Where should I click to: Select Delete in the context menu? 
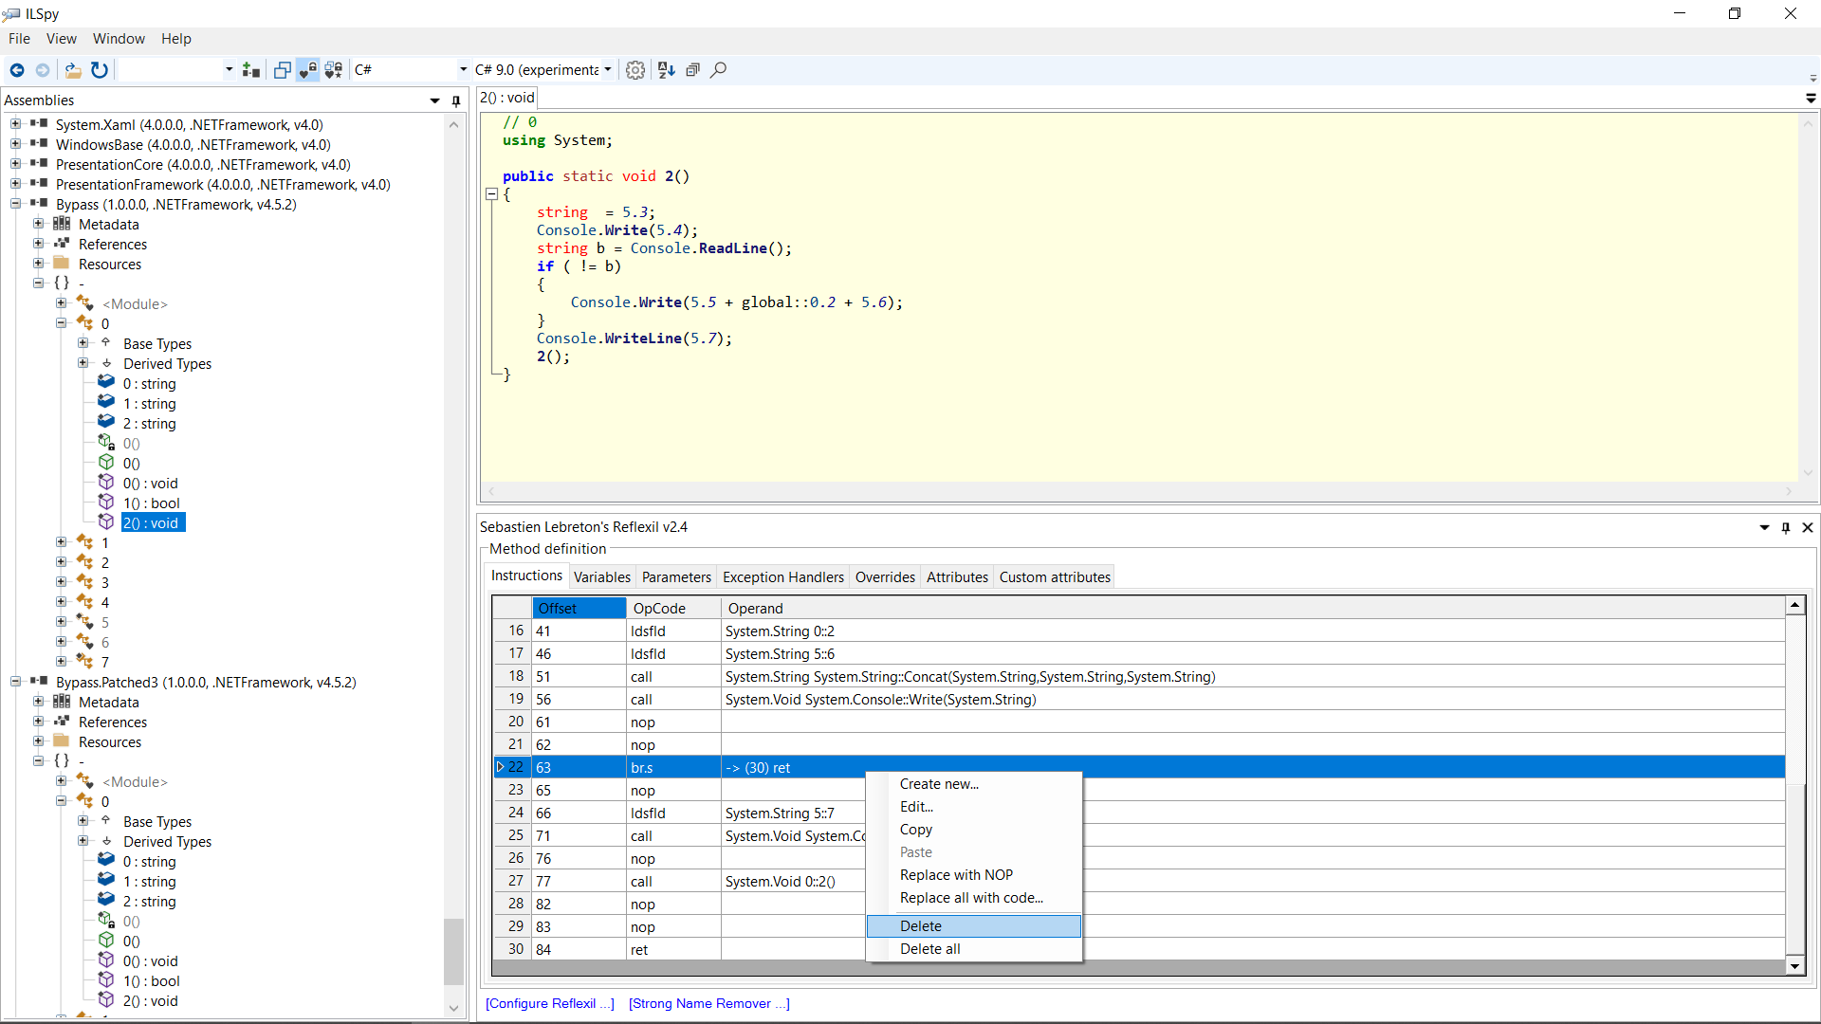pos(921,926)
